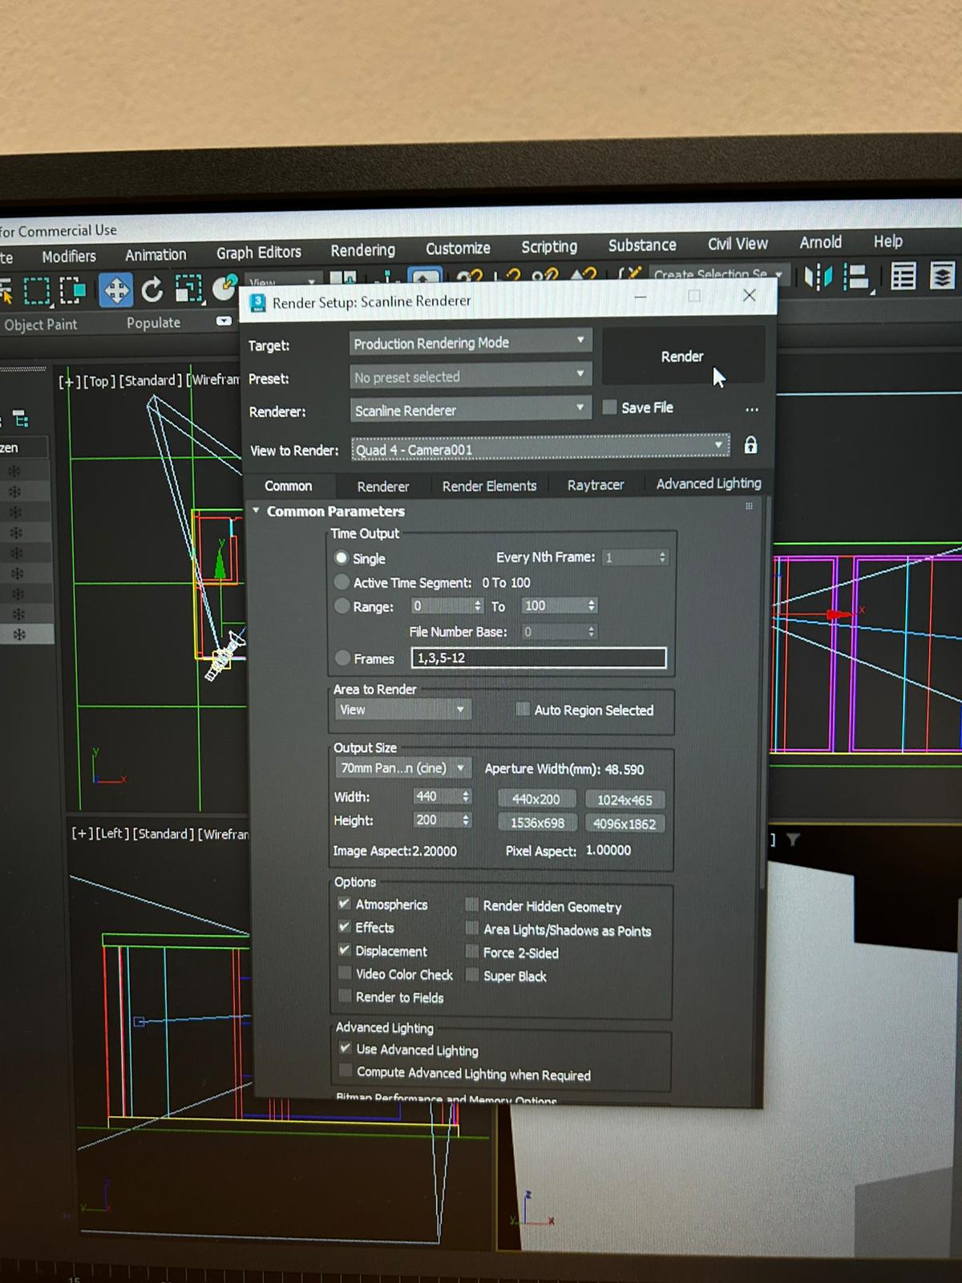This screenshot has height=1283, width=962.
Task: Select the Single time output option
Action: point(342,557)
